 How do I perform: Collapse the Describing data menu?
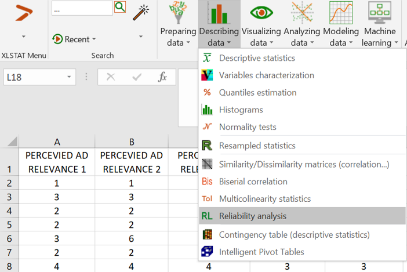tap(219, 24)
